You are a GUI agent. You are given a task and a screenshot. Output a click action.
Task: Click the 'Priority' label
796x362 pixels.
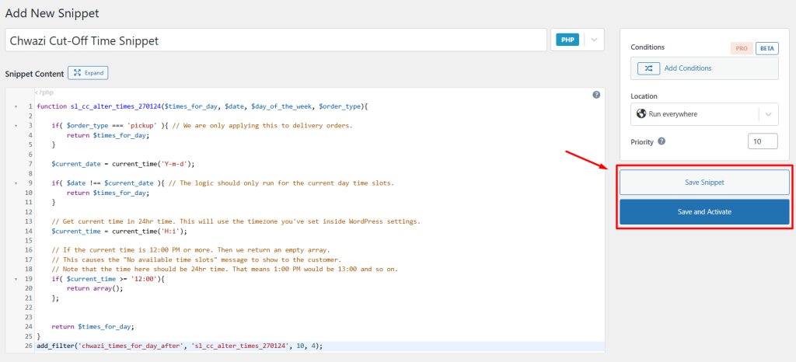[642, 142]
